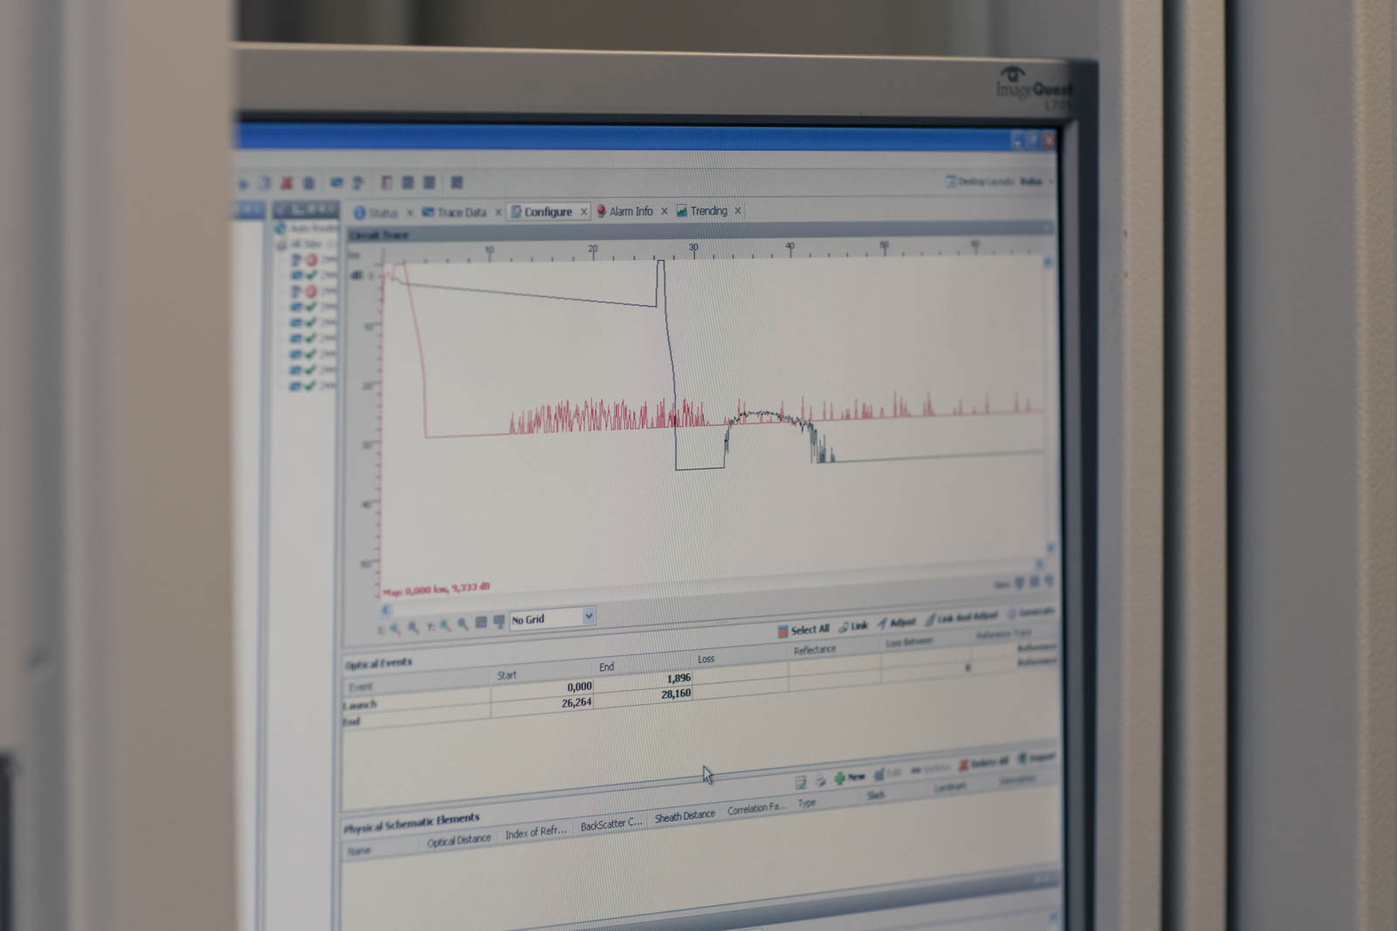Open the Alarm Info tab
The height and width of the screenshot is (931, 1397).
point(630,211)
